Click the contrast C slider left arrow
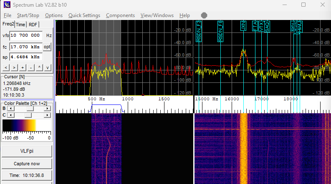 [x=11, y=115]
